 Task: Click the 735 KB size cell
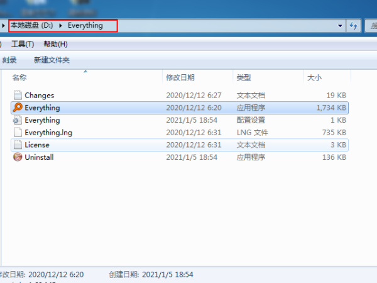click(334, 133)
